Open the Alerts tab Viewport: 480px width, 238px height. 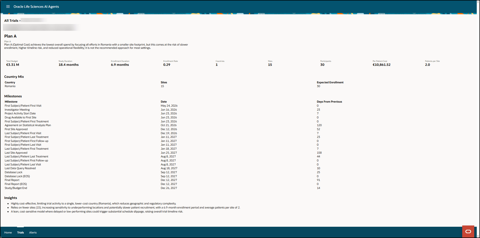(x=33, y=232)
